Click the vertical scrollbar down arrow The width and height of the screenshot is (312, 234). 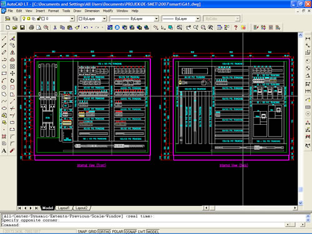pos(301,203)
